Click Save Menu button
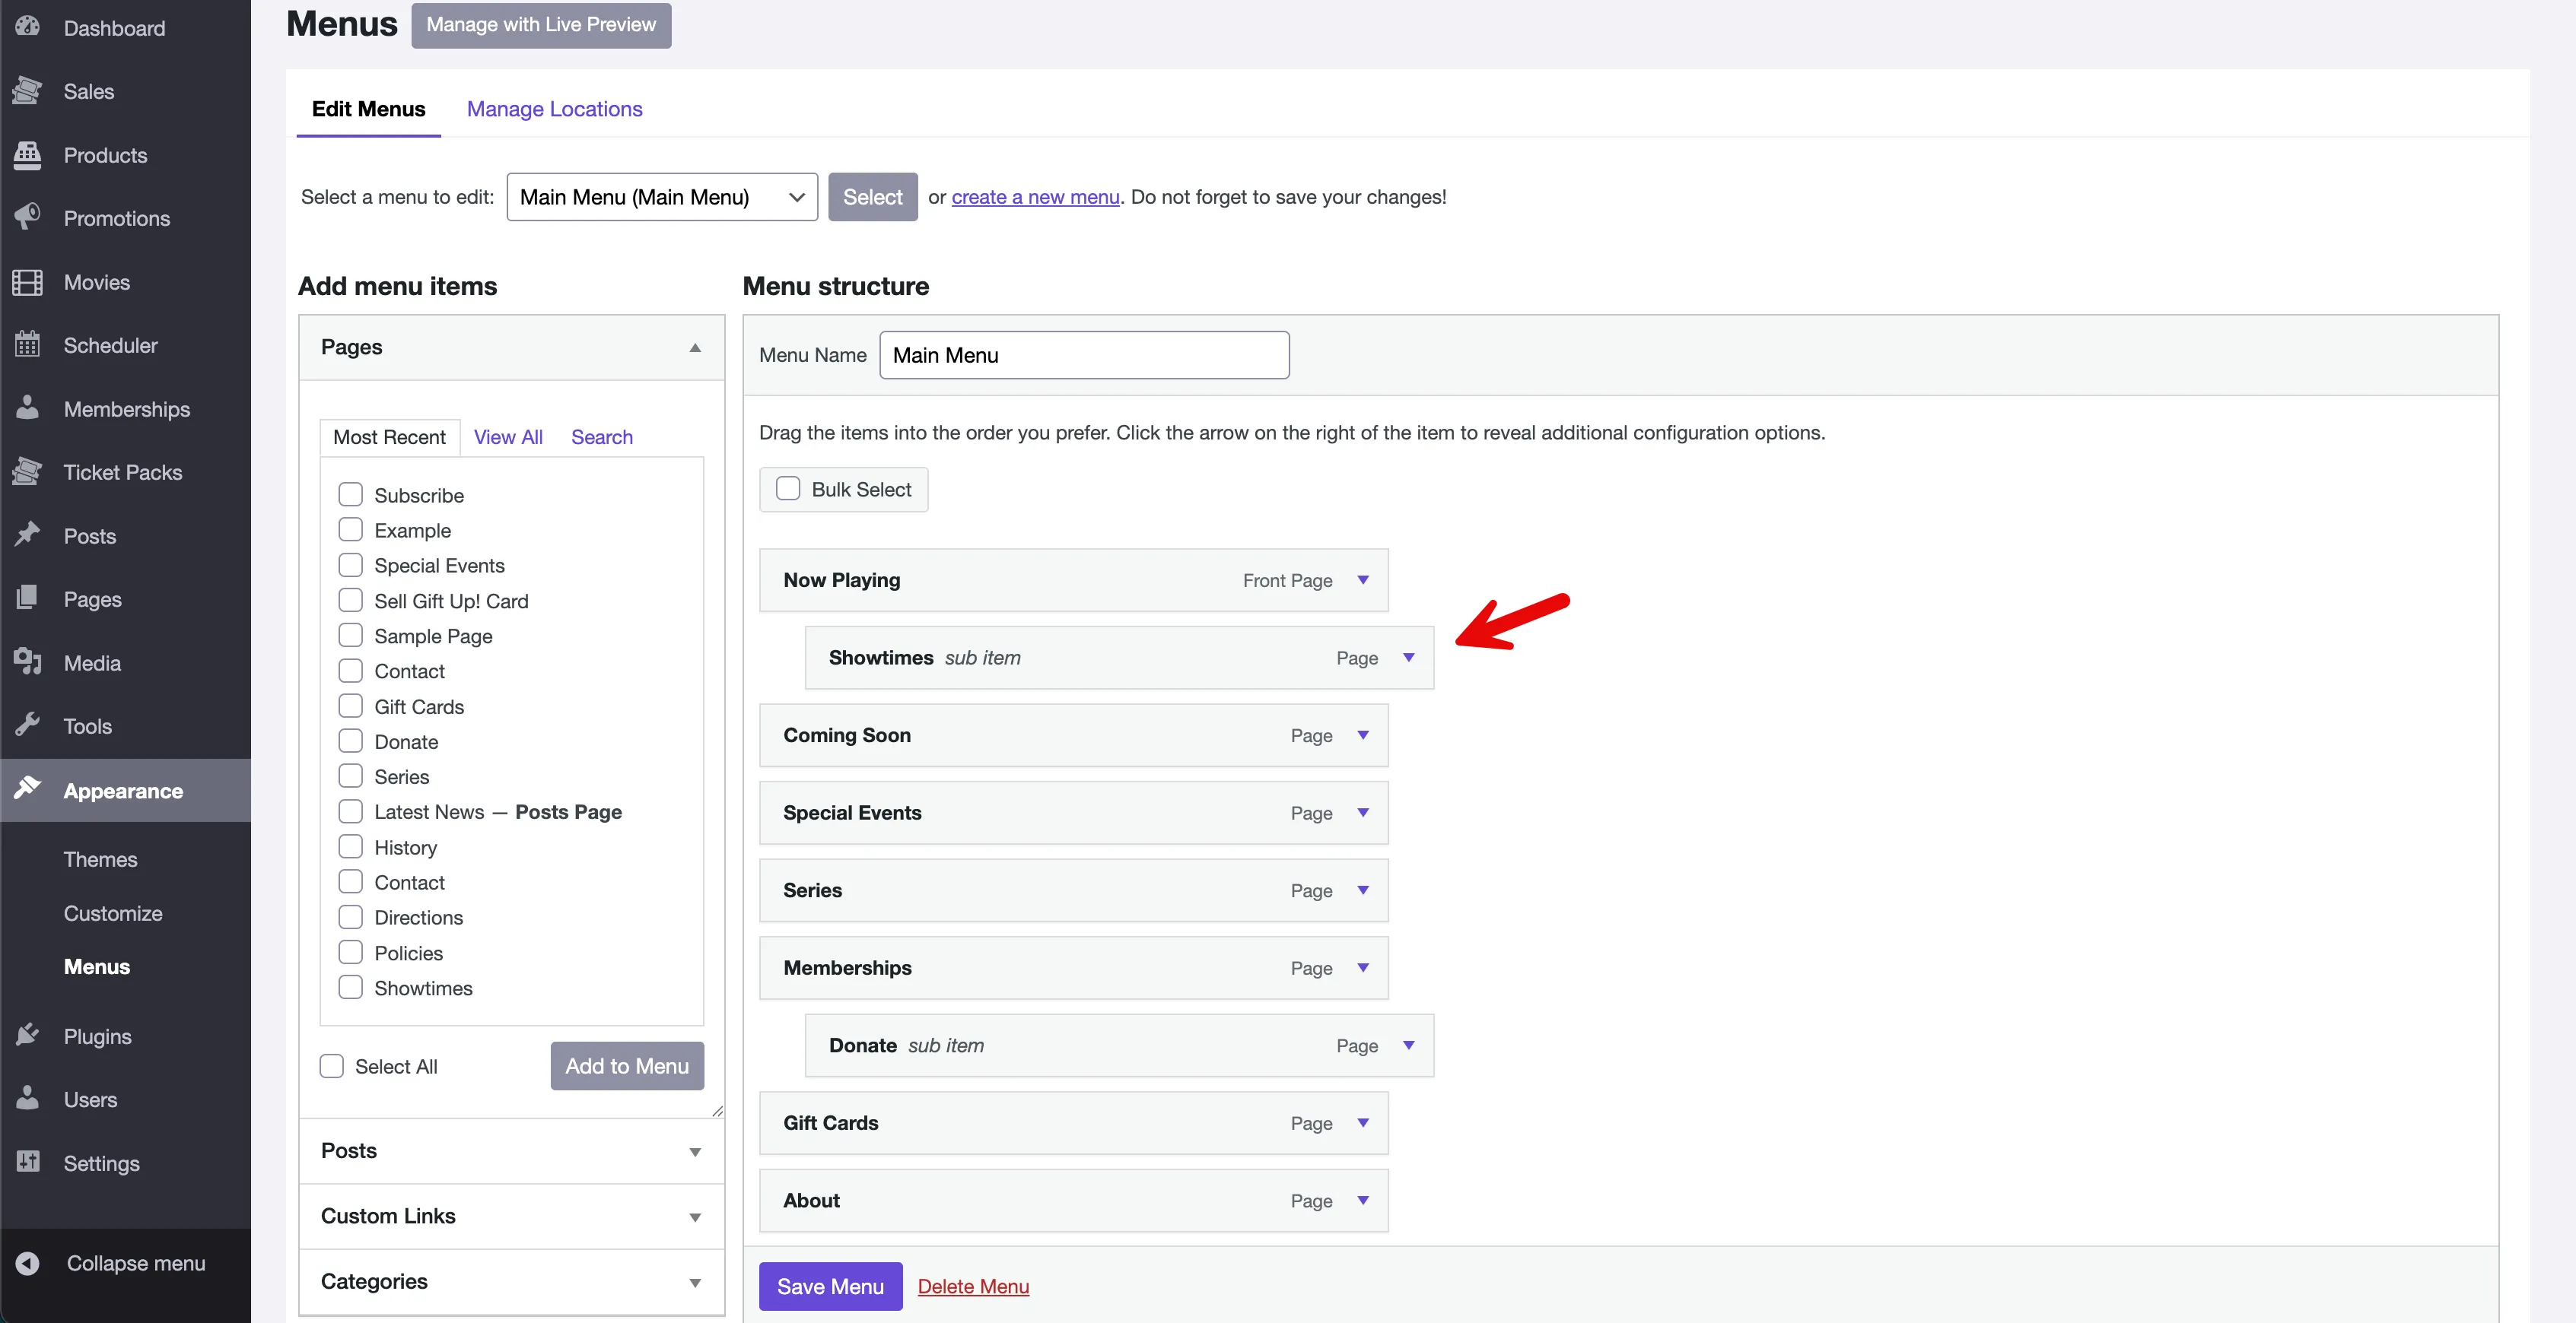This screenshot has width=2576, height=1323. [x=830, y=1286]
